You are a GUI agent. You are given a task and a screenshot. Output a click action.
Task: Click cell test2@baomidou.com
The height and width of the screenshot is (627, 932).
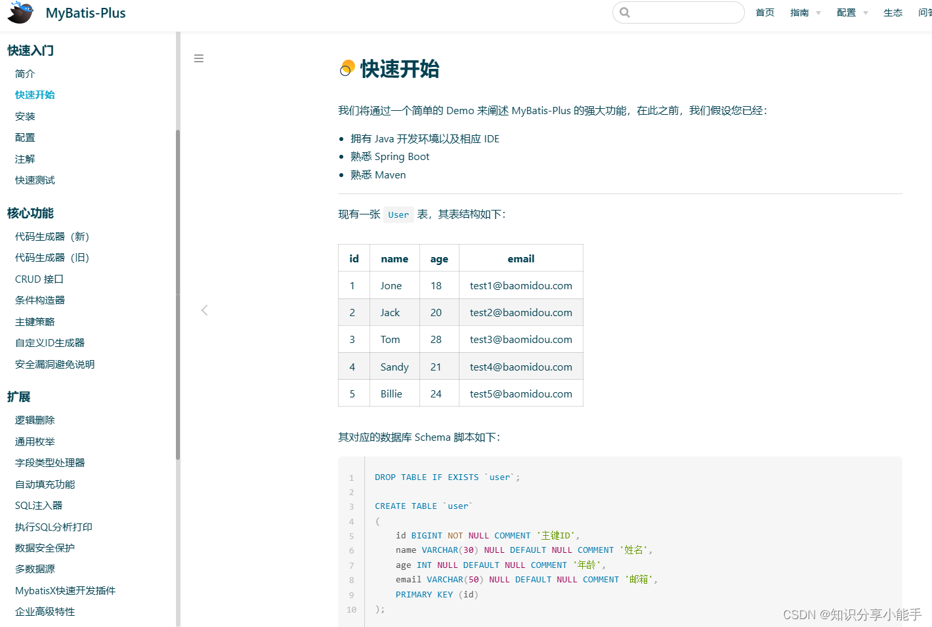coord(521,312)
